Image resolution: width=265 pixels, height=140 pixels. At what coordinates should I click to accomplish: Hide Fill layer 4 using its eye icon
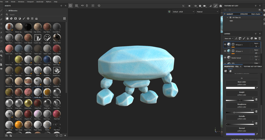coord(225,51)
